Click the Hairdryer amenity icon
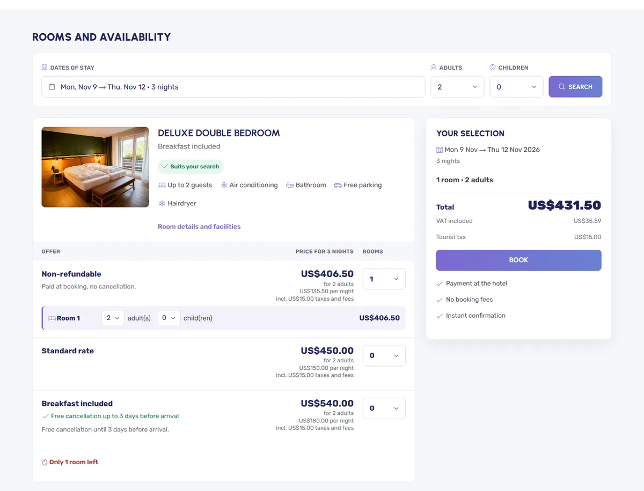The width and height of the screenshot is (644, 491). 162,204
